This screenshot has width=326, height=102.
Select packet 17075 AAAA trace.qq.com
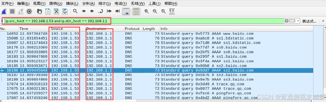coord(156,88)
